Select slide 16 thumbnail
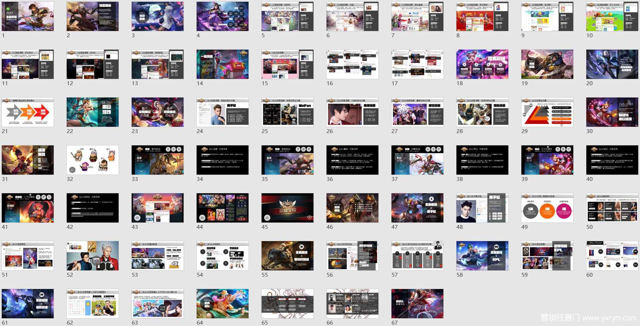 pos(352,64)
